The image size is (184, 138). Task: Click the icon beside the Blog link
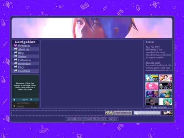point(15,52)
